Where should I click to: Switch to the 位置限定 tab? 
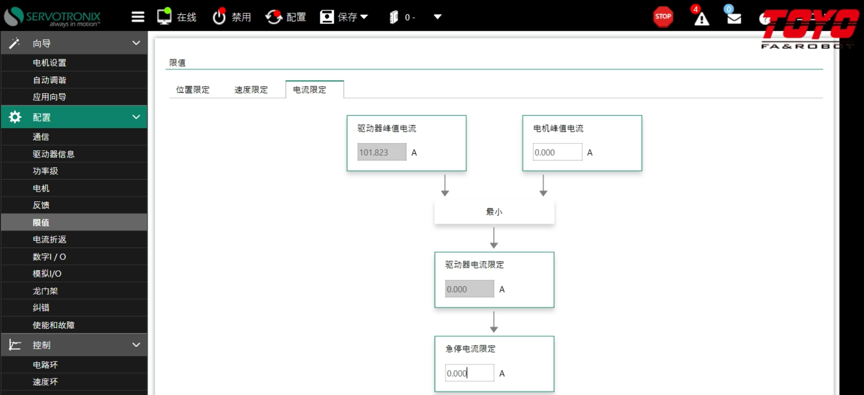[x=193, y=90]
